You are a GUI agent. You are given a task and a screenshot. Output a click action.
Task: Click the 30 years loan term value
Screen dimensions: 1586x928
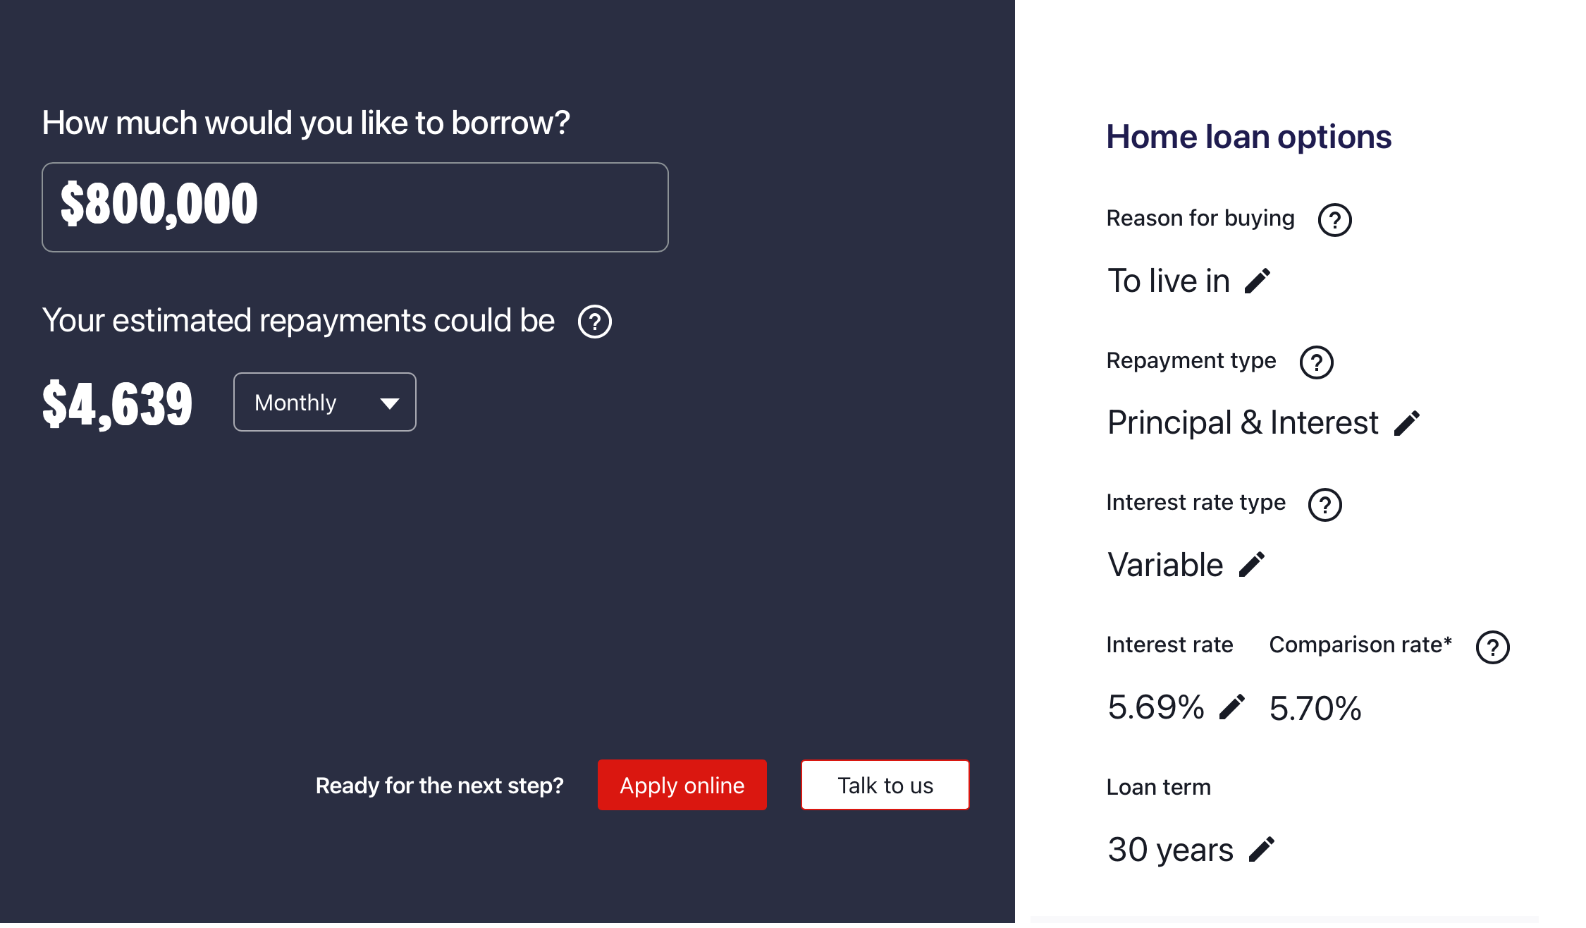pyautogui.click(x=1169, y=850)
